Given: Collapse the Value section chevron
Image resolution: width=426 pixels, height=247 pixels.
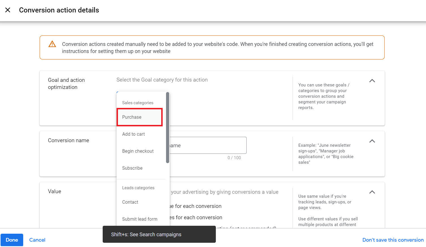Looking at the screenshot, I should 372,192.
